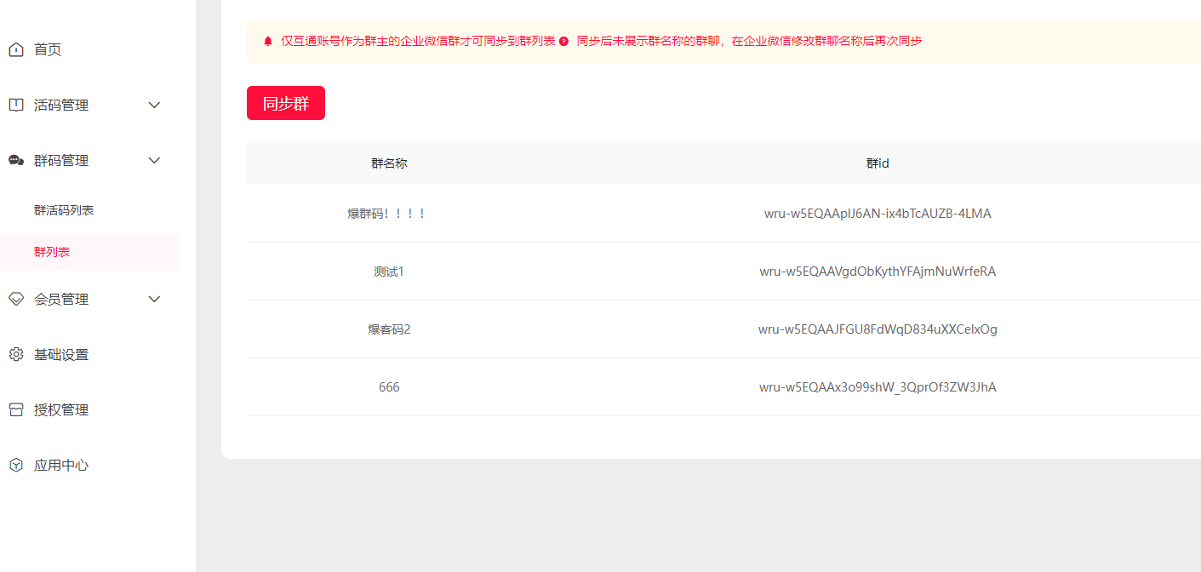Click the 群码管理 chat bubble icon
The height and width of the screenshot is (572, 1201).
[x=16, y=161]
